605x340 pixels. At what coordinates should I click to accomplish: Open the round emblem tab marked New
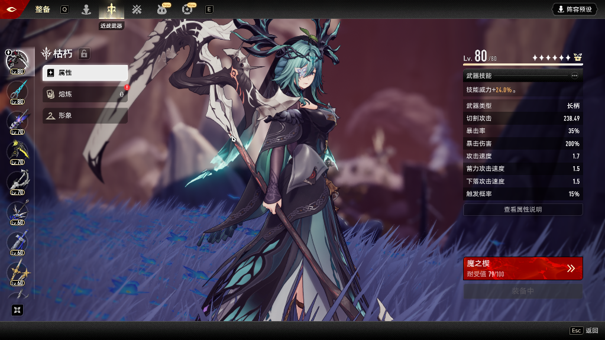click(187, 9)
